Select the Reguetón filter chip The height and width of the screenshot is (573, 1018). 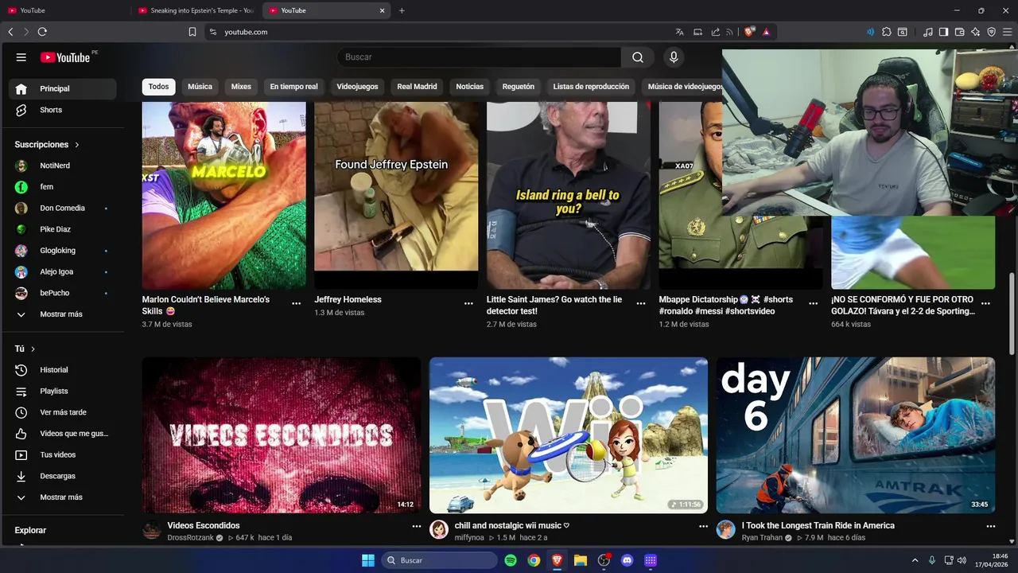pos(519,87)
